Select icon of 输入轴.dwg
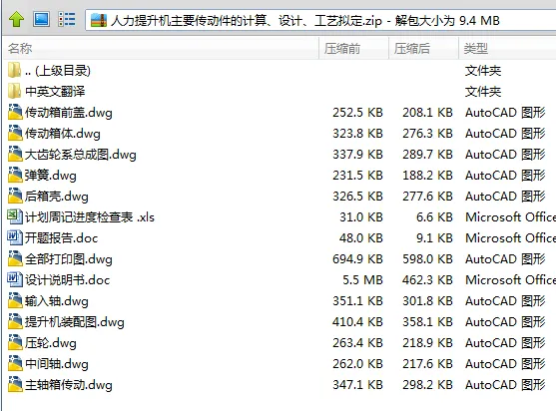The width and height of the screenshot is (556, 411). pyautogui.click(x=15, y=300)
